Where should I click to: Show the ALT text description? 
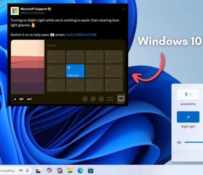30,99
